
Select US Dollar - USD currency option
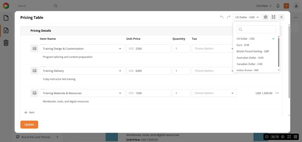255,39
